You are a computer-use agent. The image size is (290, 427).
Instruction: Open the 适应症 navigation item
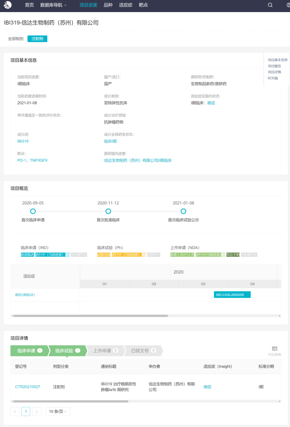coord(126,5)
